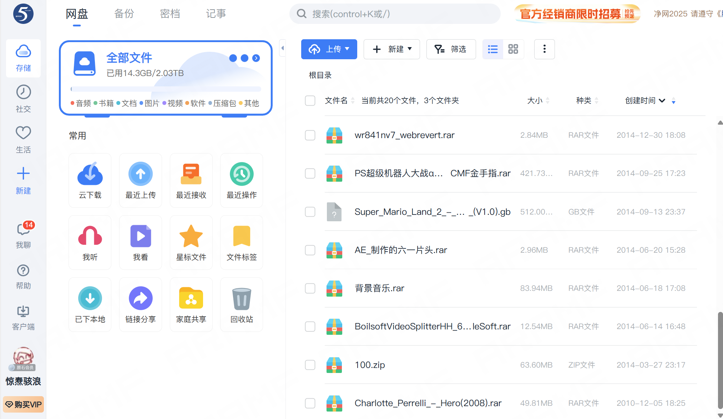
Task: Switch to the 备份 tab
Action: (124, 14)
